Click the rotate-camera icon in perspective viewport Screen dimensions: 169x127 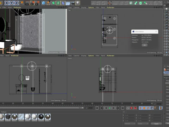63,7
